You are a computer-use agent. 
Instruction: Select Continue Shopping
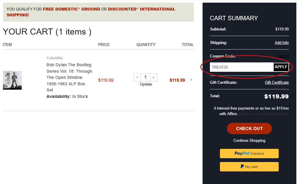tap(249, 140)
